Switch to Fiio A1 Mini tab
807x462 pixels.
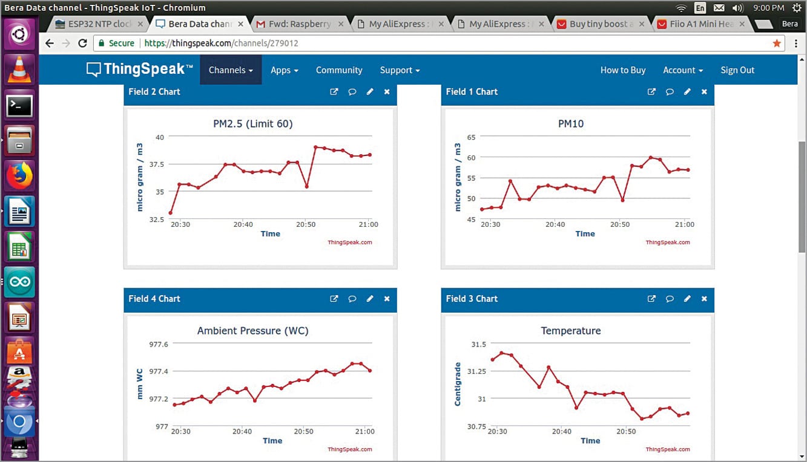pos(701,24)
